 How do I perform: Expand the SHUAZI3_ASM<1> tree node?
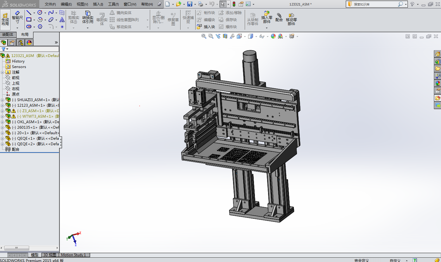click(x=2, y=100)
